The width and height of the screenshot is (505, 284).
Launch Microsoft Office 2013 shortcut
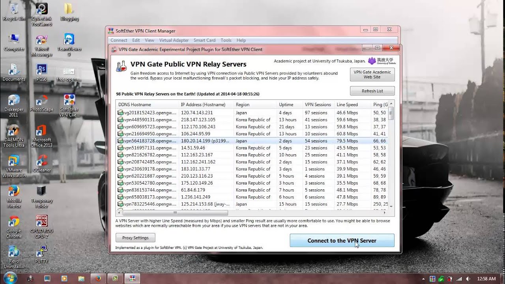pyautogui.click(x=41, y=136)
